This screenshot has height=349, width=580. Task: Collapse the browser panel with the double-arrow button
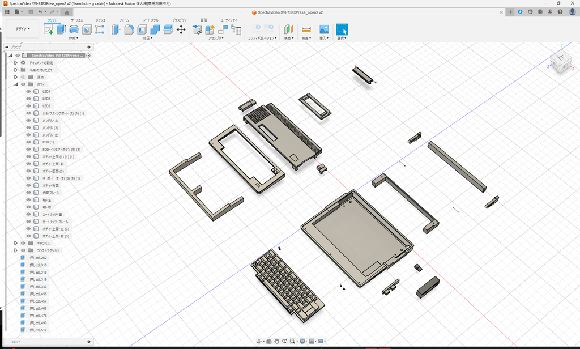(x=7, y=47)
